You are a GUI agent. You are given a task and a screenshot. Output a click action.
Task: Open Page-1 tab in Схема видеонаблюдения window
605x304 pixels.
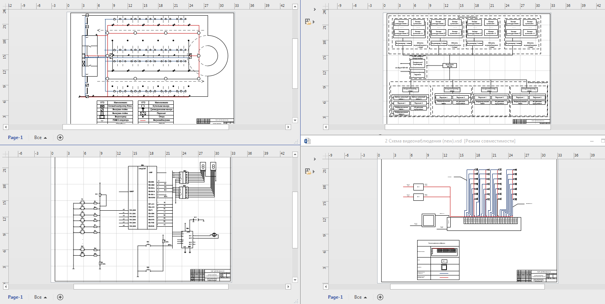pyautogui.click(x=335, y=297)
